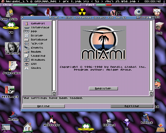Click the right page vertical scrollbar
The height and width of the screenshot is (133, 166).
pyautogui.click(x=151, y=56)
